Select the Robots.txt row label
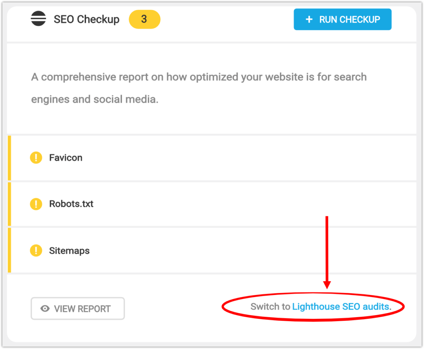Viewport: 424px width, 349px height. pos(71,204)
